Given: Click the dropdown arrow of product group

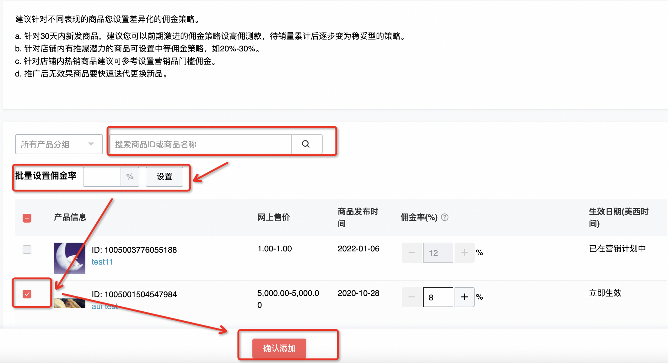Looking at the screenshot, I should tap(91, 144).
